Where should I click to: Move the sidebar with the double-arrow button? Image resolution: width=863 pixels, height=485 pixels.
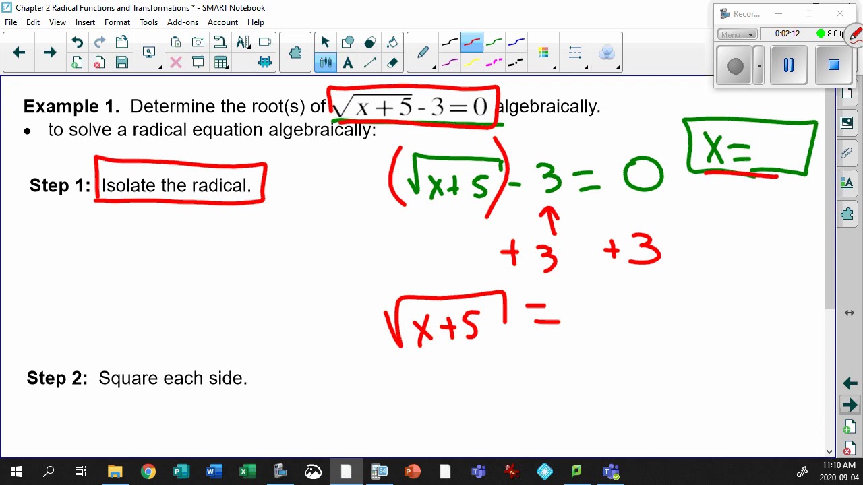850,313
